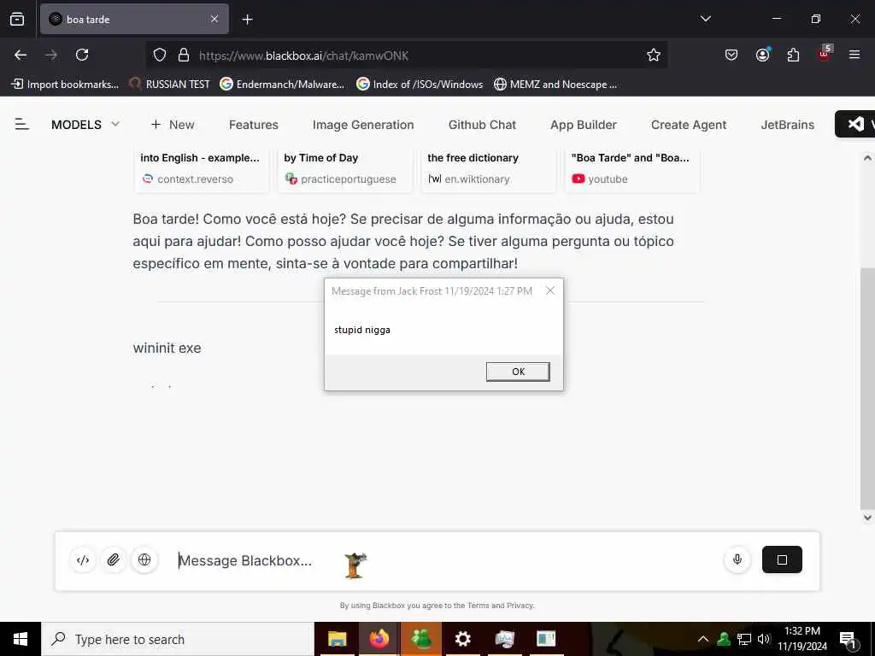Toggle the web search globe icon
This screenshot has width=875, height=656.
pos(144,560)
